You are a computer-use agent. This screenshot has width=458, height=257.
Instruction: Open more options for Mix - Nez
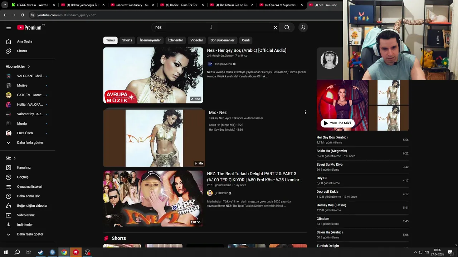[305, 112]
